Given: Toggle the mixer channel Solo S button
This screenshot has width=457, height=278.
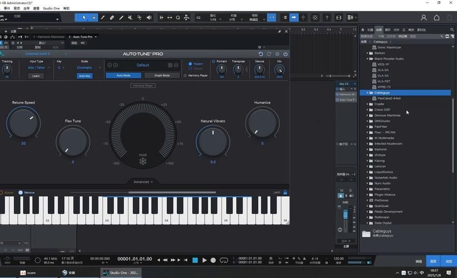Looking at the screenshot, I should tap(350, 191).
